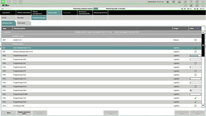Toggle the Programming DSC checkbox

(195, 63)
